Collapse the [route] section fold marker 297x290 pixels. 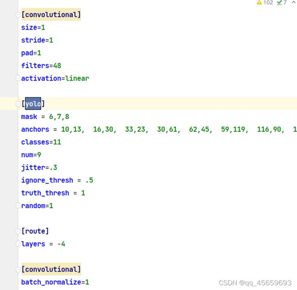[18, 231]
